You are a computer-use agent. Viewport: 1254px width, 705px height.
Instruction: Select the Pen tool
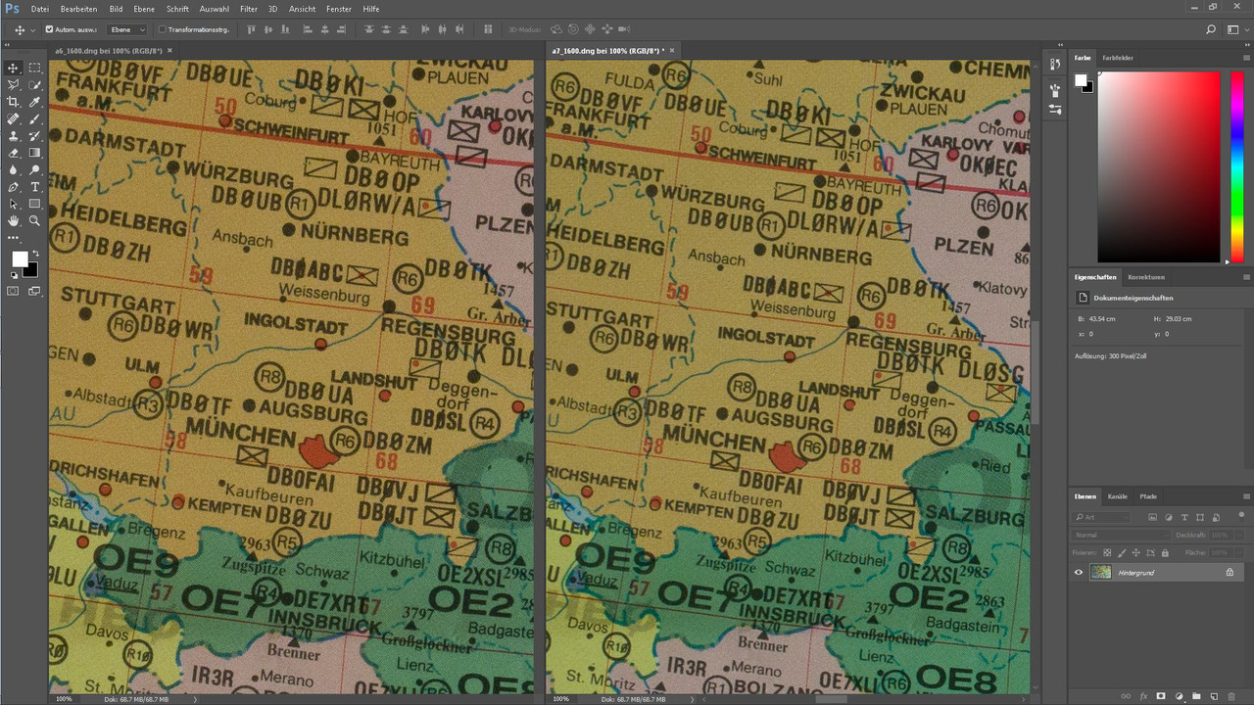(x=14, y=187)
